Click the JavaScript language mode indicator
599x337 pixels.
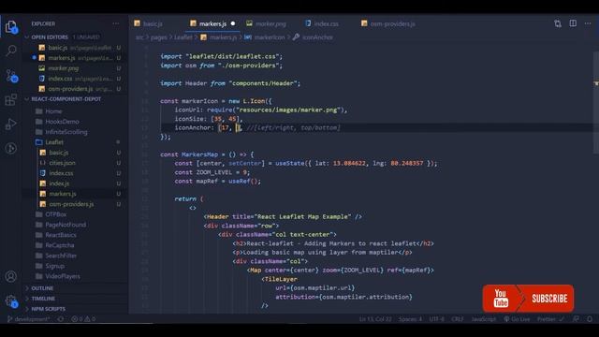tap(483, 318)
